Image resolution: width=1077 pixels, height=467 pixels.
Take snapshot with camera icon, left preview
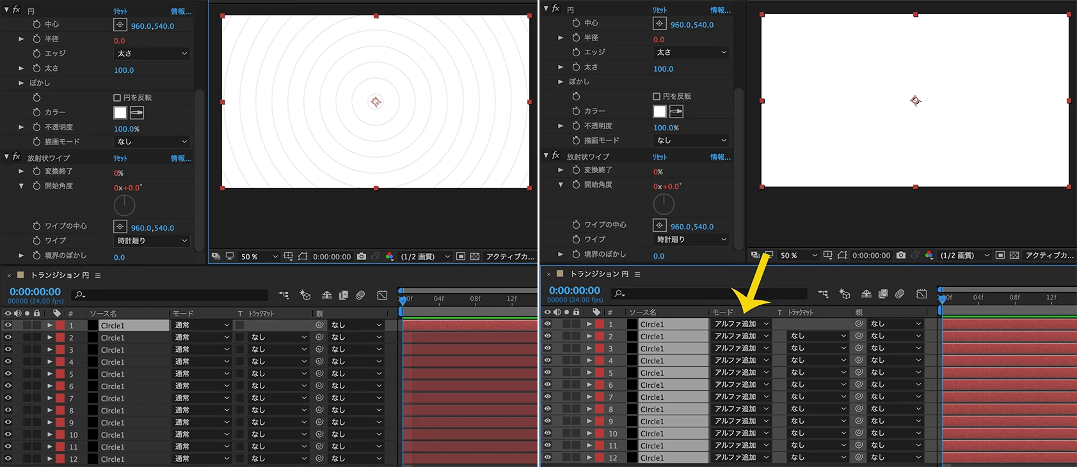click(362, 256)
